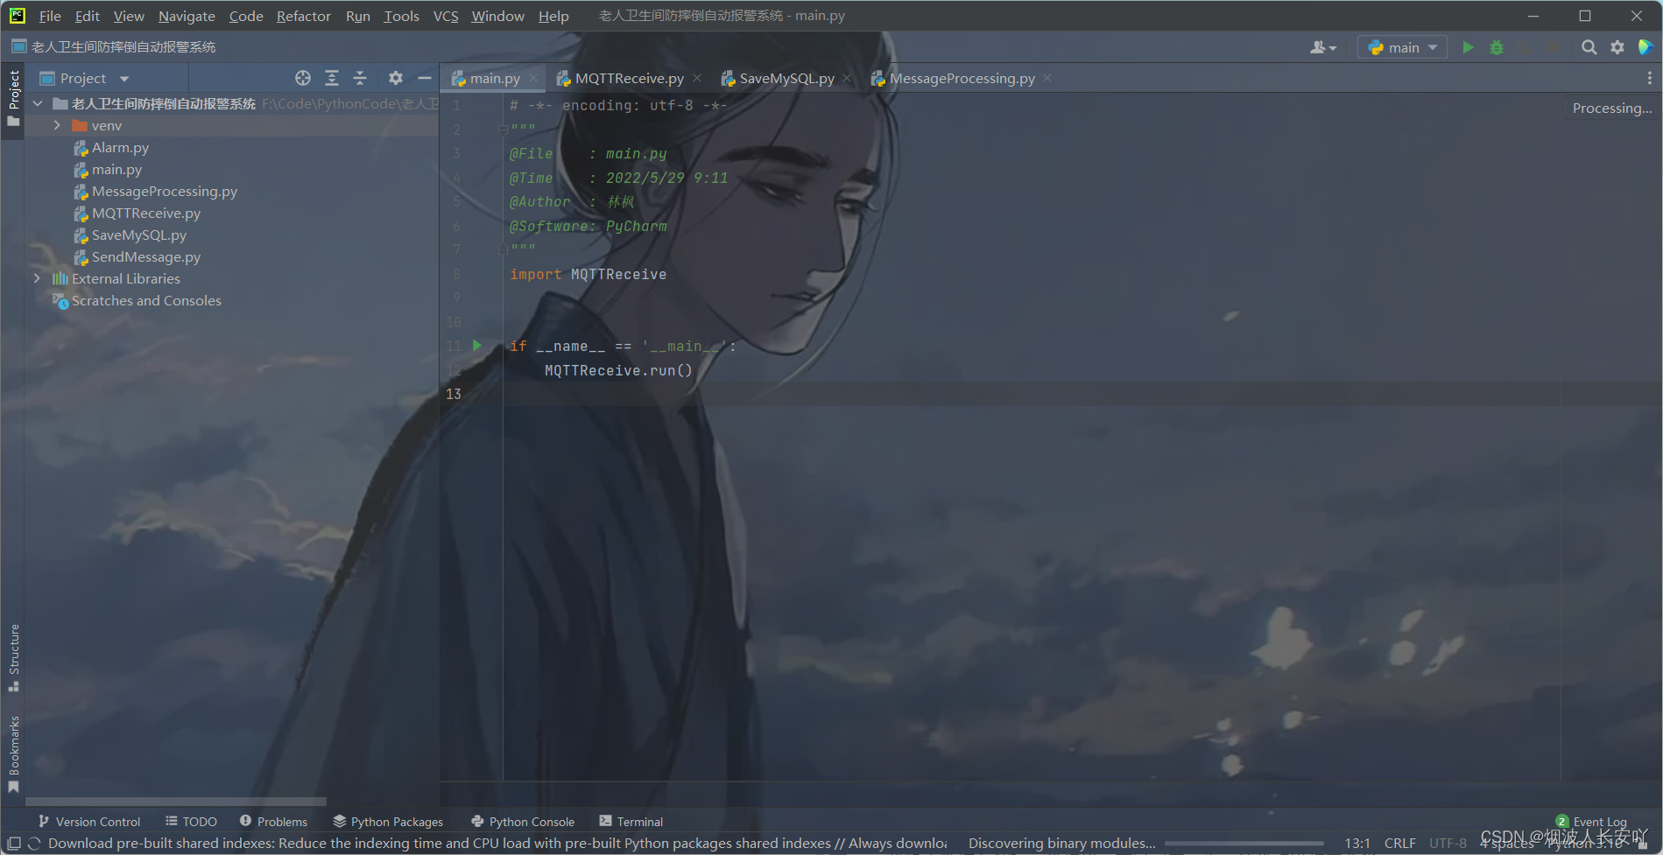Open the Refactor menu
Viewport: 1663px width, 855px height.
point(303,16)
